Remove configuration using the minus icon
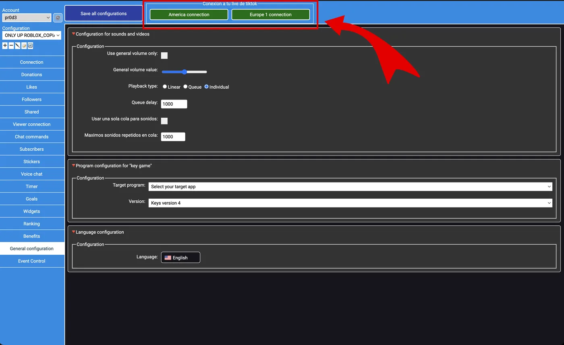The image size is (564, 345). tap(11, 46)
